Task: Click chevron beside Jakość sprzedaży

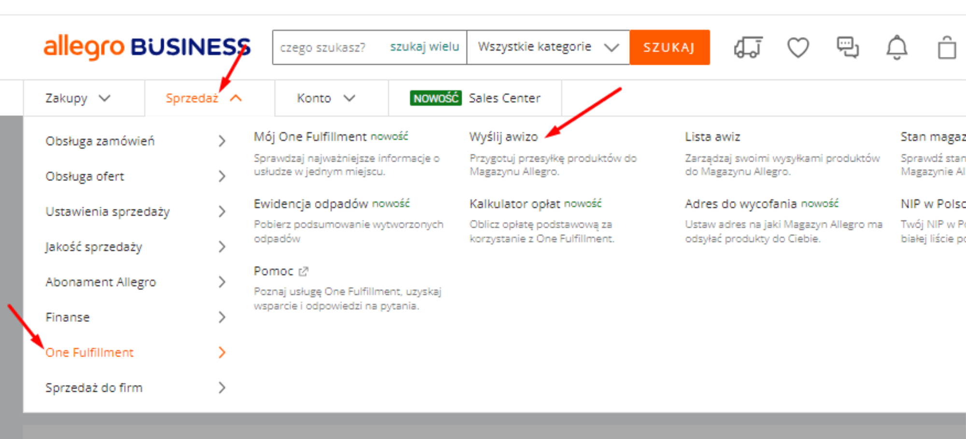Action: point(222,247)
